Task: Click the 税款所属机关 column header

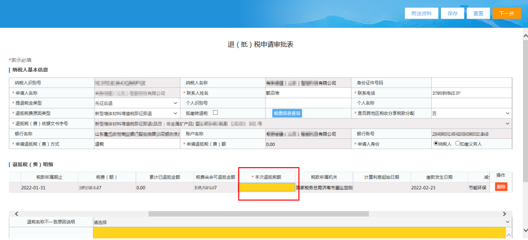Action: click(324, 177)
